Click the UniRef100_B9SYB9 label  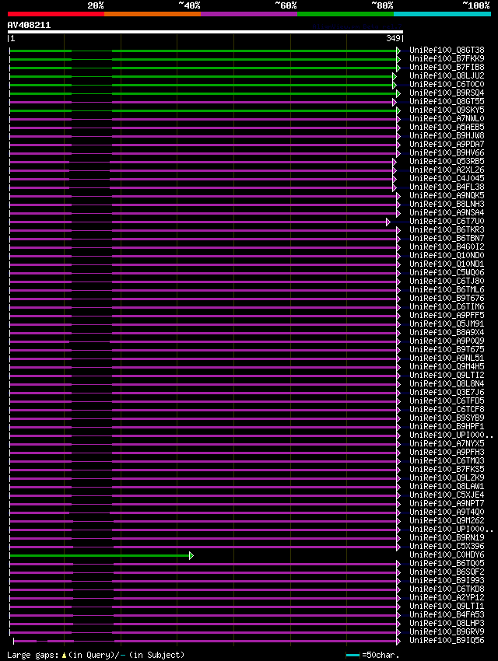(447, 418)
